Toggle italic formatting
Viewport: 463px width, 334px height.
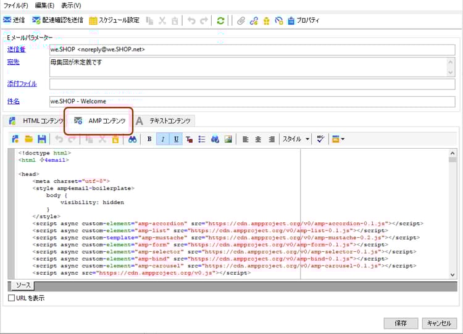pos(163,139)
